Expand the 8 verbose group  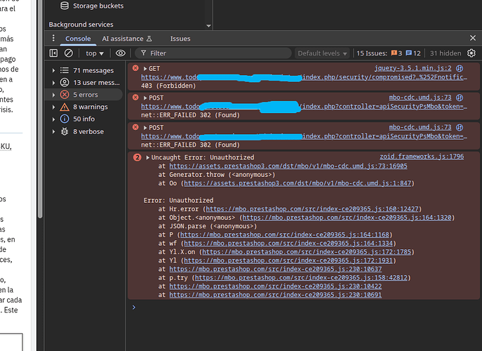coord(53,131)
